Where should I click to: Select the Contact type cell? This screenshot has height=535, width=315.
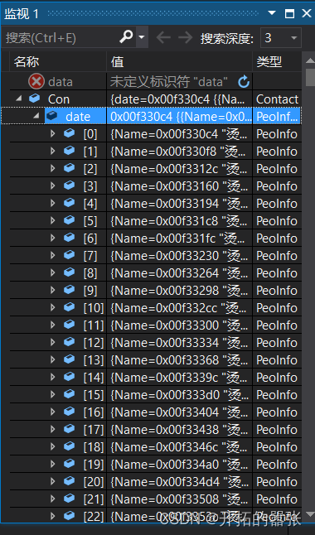(x=277, y=99)
